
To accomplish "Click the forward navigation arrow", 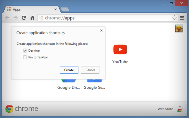I will pos(15,18).
